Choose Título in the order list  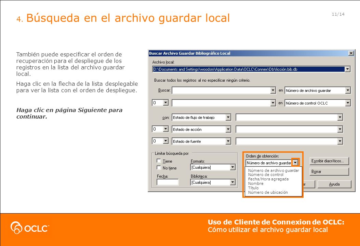pyautogui.click(x=253, y=188)
